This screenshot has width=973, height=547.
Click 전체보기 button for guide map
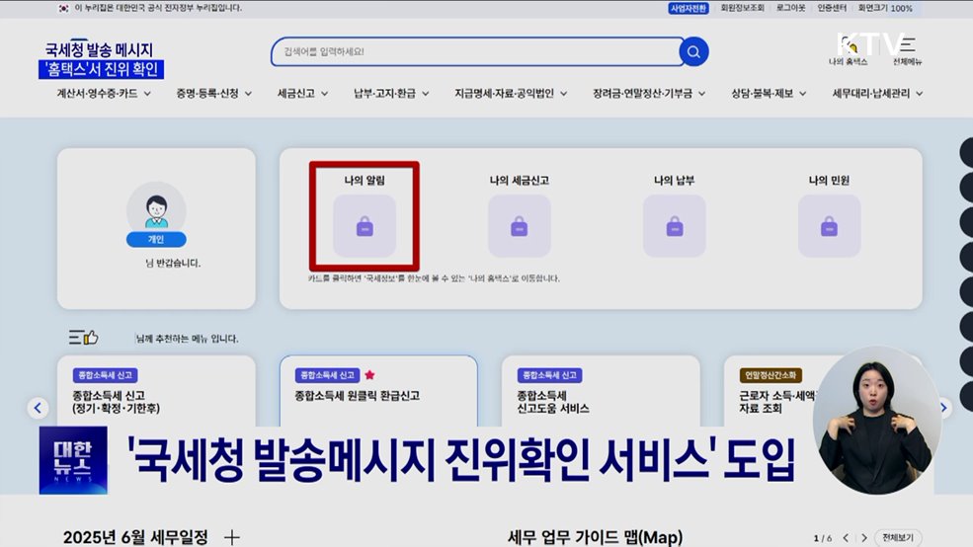tap(898, 538)
